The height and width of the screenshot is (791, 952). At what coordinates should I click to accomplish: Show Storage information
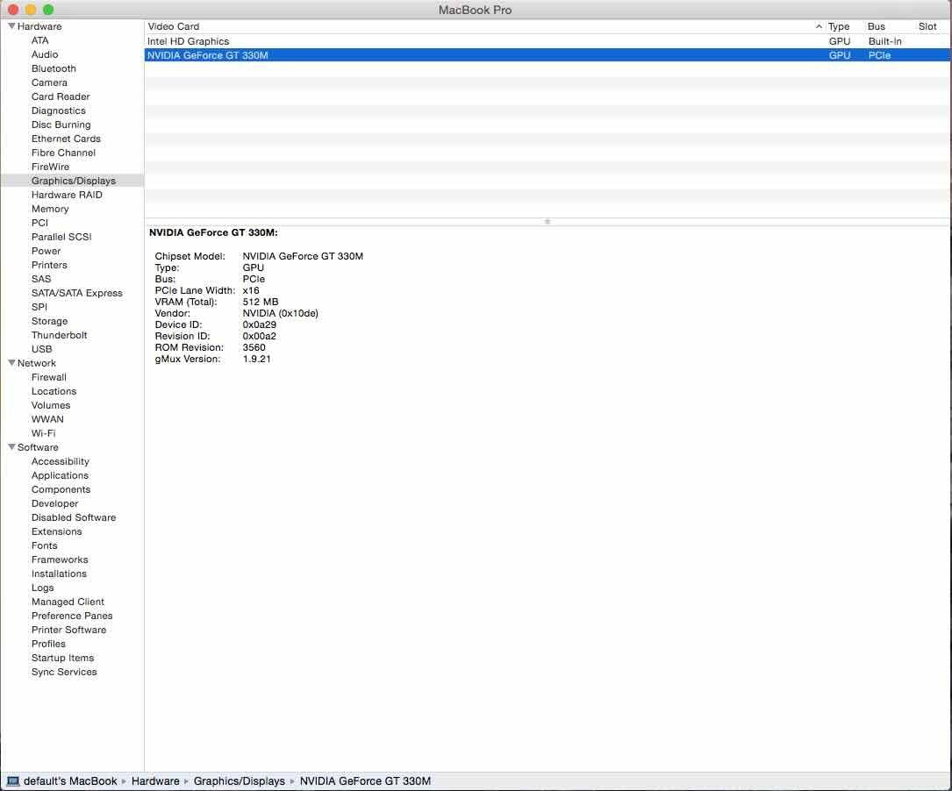coord(49,321)
